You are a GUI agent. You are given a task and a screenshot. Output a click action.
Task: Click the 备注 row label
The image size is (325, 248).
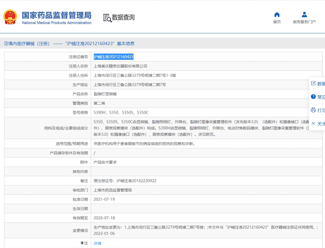click(84, 181)
